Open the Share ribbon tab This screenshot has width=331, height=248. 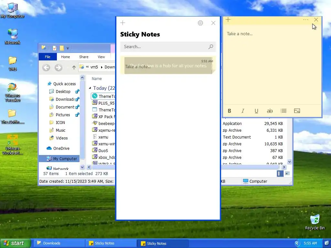[84, 57]
